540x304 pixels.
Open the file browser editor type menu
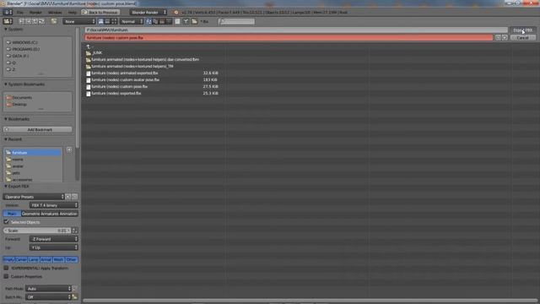tap(8, 21)
